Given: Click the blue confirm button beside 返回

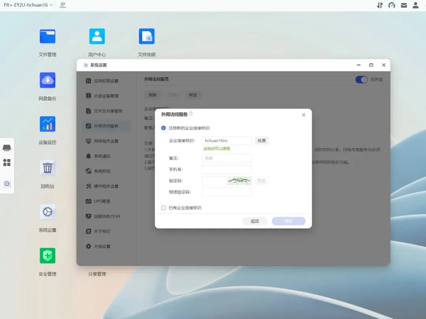Looking at the screenshot, I should [288, 221].
